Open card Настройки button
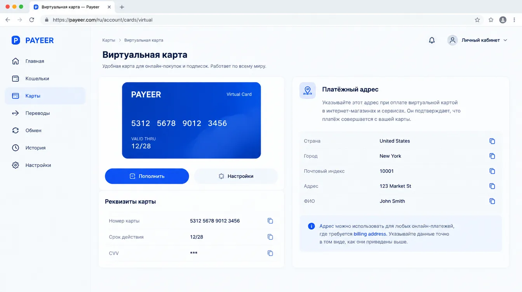Image resolution: width=522 pixels, height=292 pixels. click(x=236, y=176)
